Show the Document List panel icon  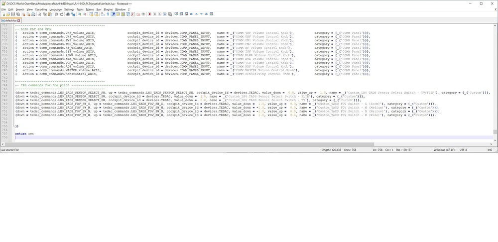click(128, 14)
